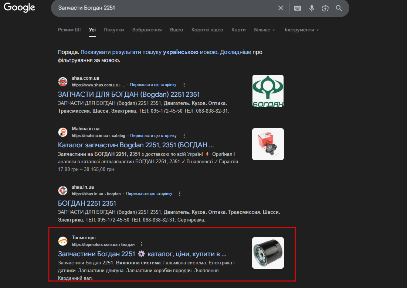Clear the search query with X icon
This screenshot has width=407, height=288.
pyautogui.click(x=281, y=8)
